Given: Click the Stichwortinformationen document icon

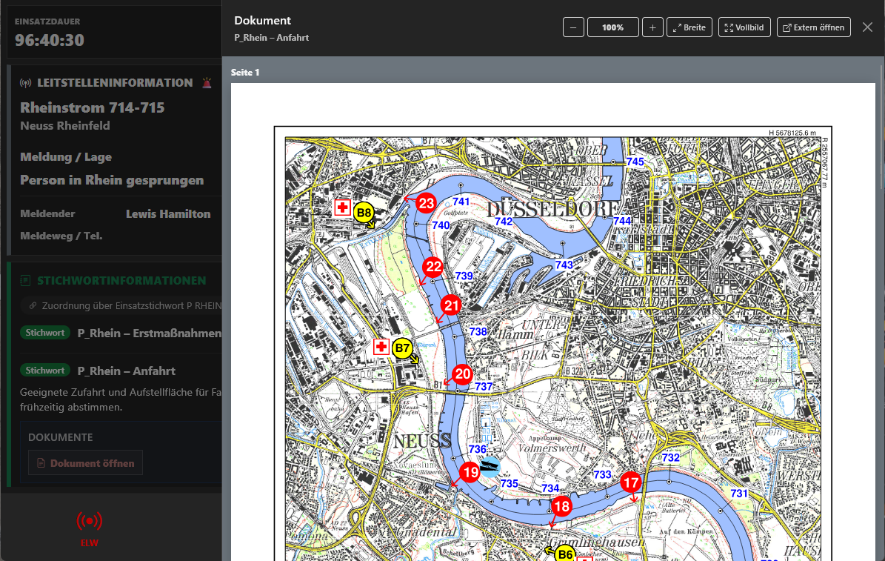Looking at the screenshot, I should (26, 281).
